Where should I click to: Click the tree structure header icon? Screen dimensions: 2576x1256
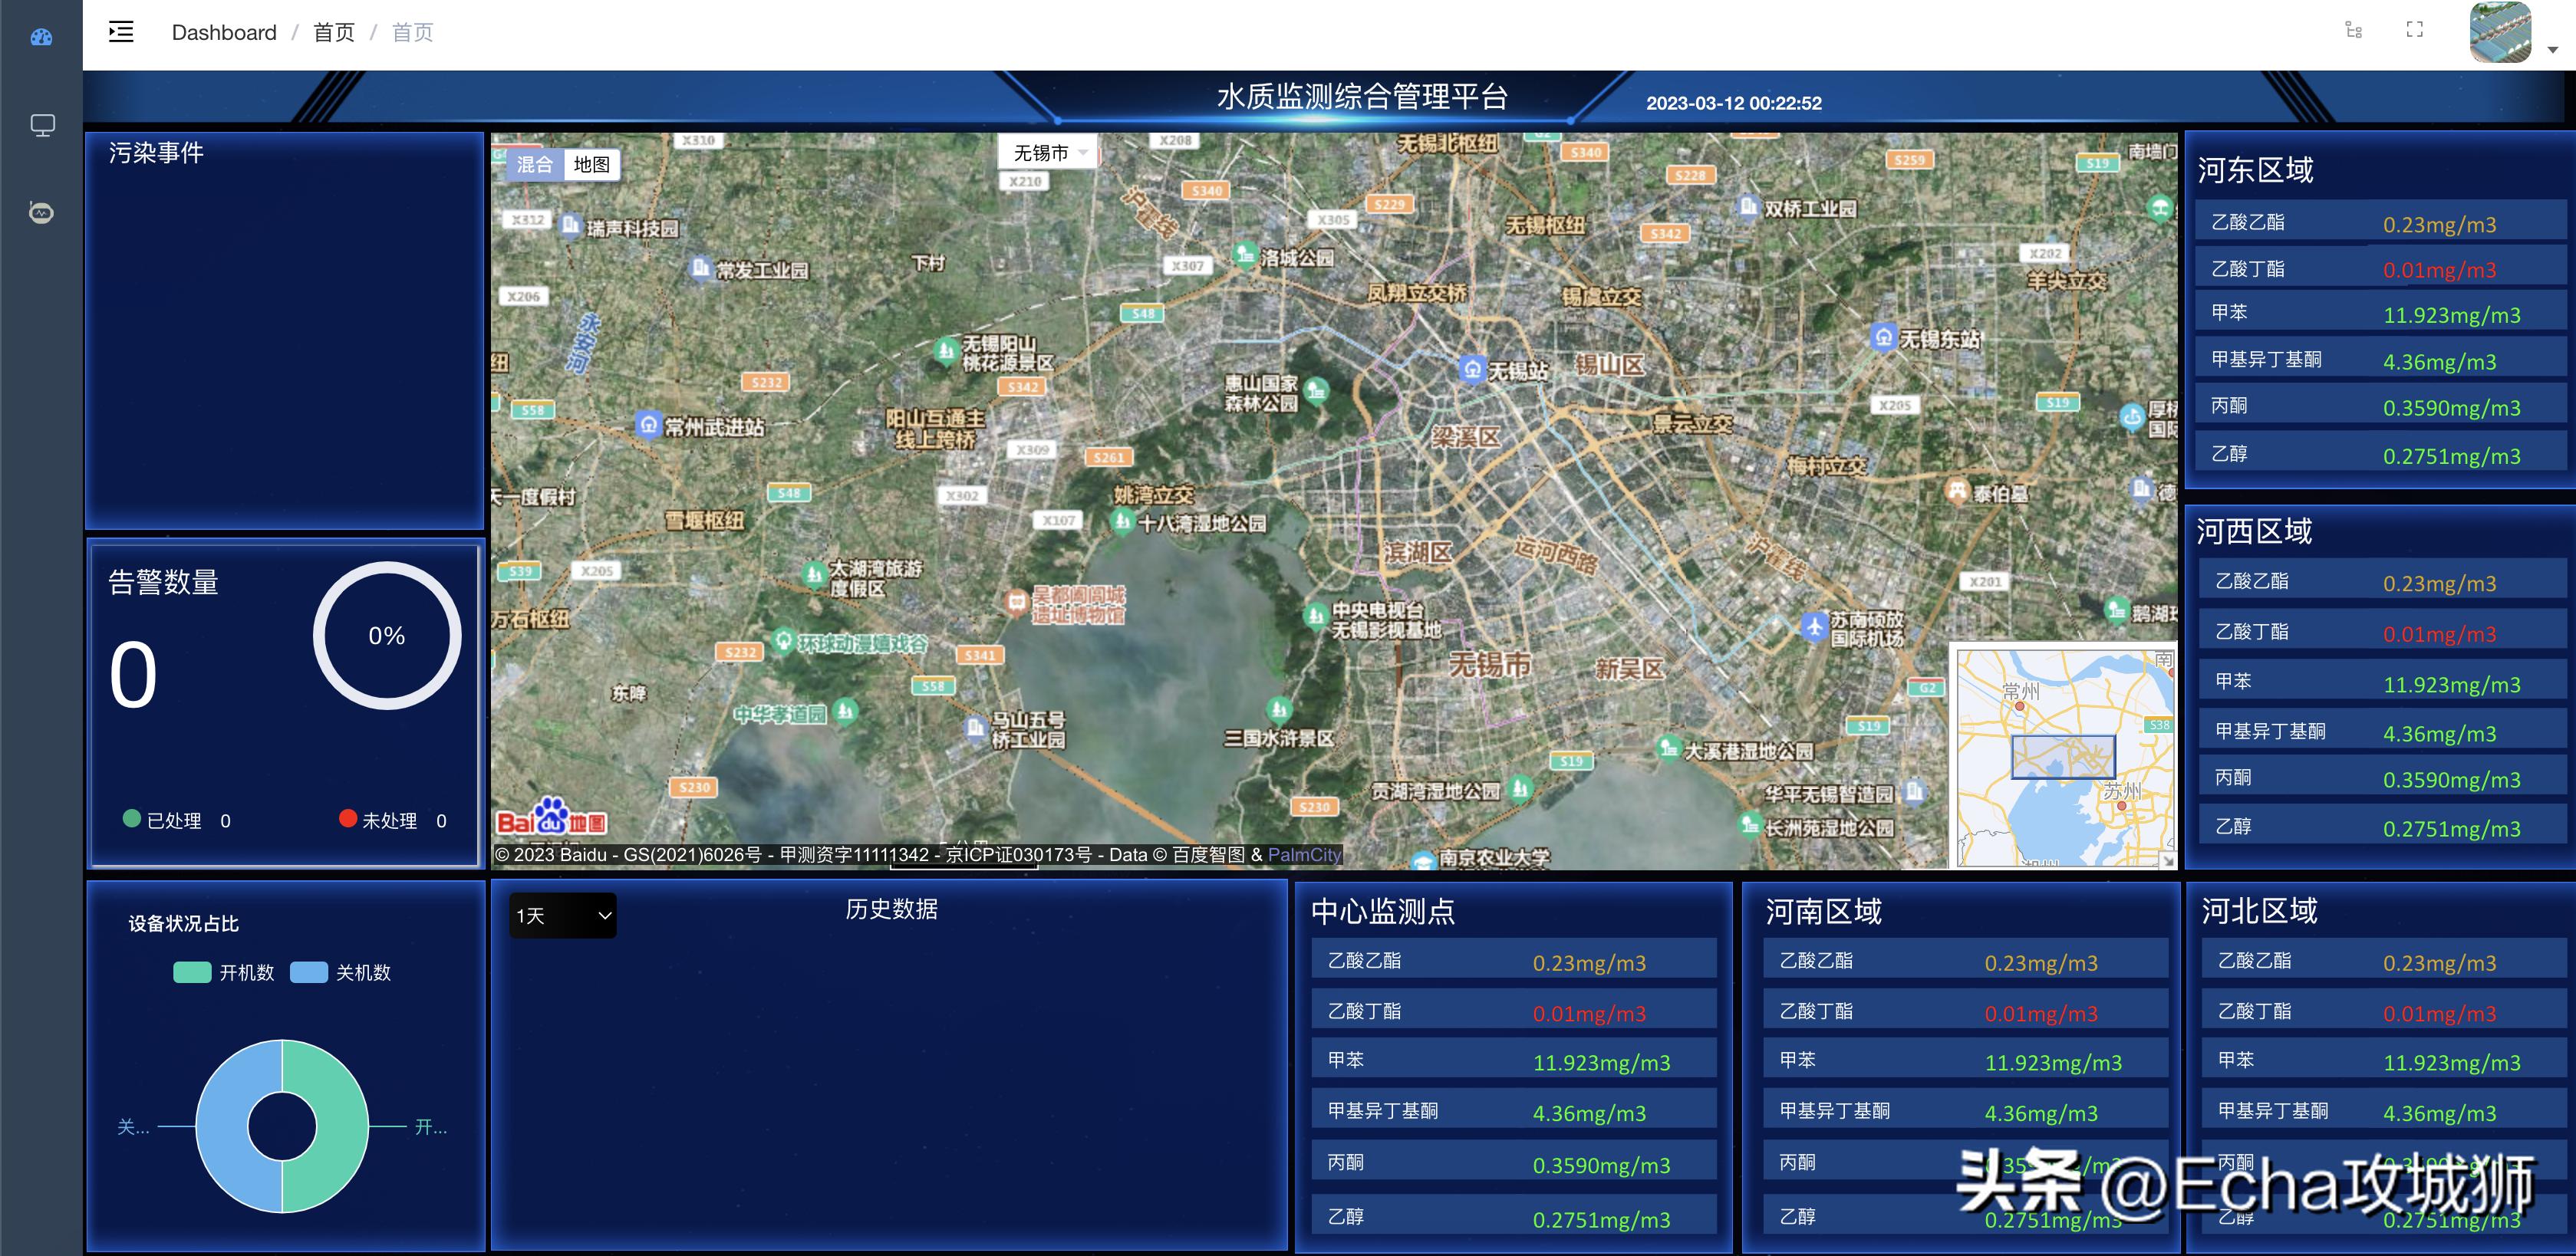tap(2354, 31)
